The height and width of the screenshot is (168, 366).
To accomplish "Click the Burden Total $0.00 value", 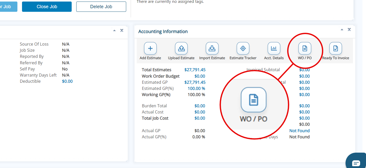I will click(200, 106).
